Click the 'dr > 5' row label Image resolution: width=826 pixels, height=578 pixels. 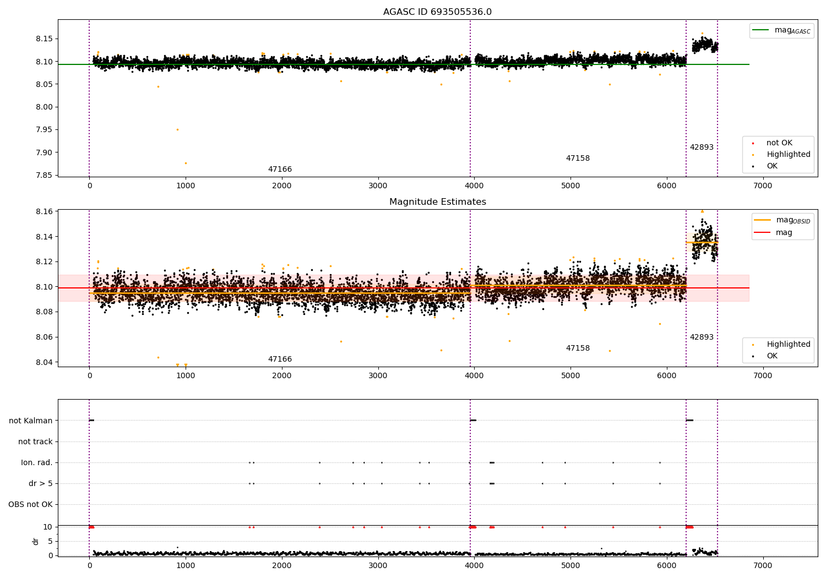coord(41,484)
